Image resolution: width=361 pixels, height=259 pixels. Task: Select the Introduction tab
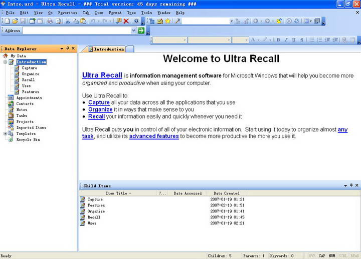[x=106, y=49]
